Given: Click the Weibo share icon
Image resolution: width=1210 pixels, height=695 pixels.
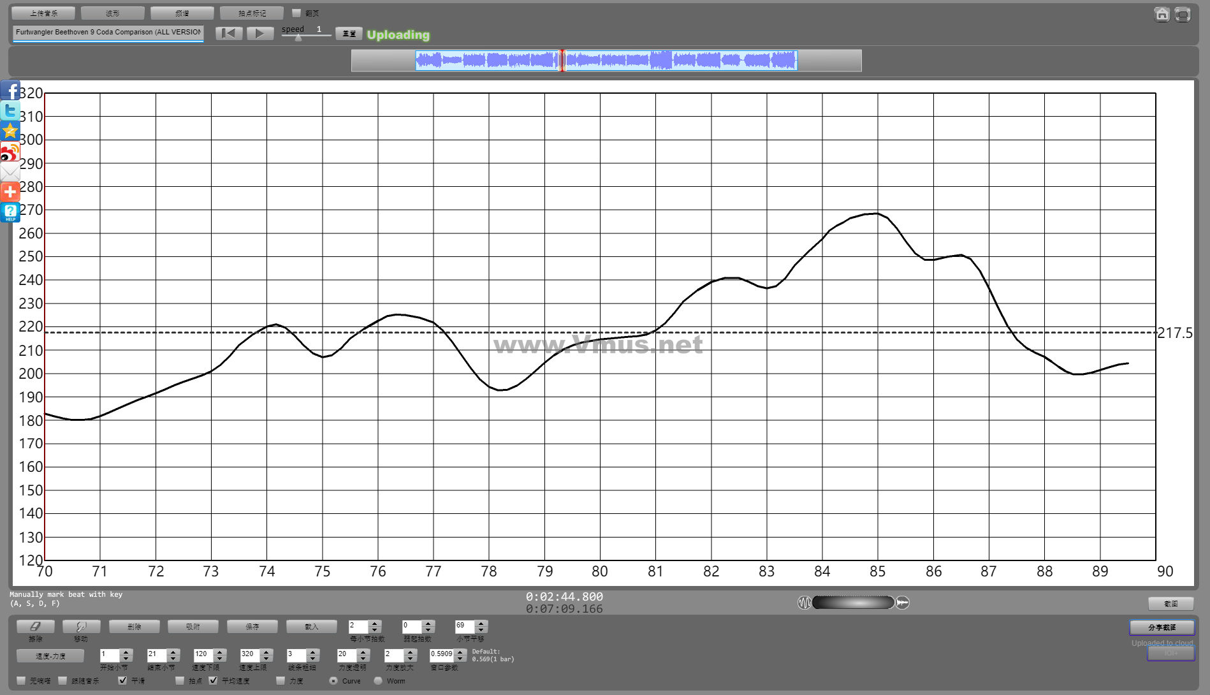Looking at the screenshot, I should click(10, 152).
